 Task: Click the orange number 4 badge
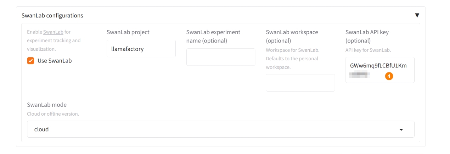click(x=389, y=76)
